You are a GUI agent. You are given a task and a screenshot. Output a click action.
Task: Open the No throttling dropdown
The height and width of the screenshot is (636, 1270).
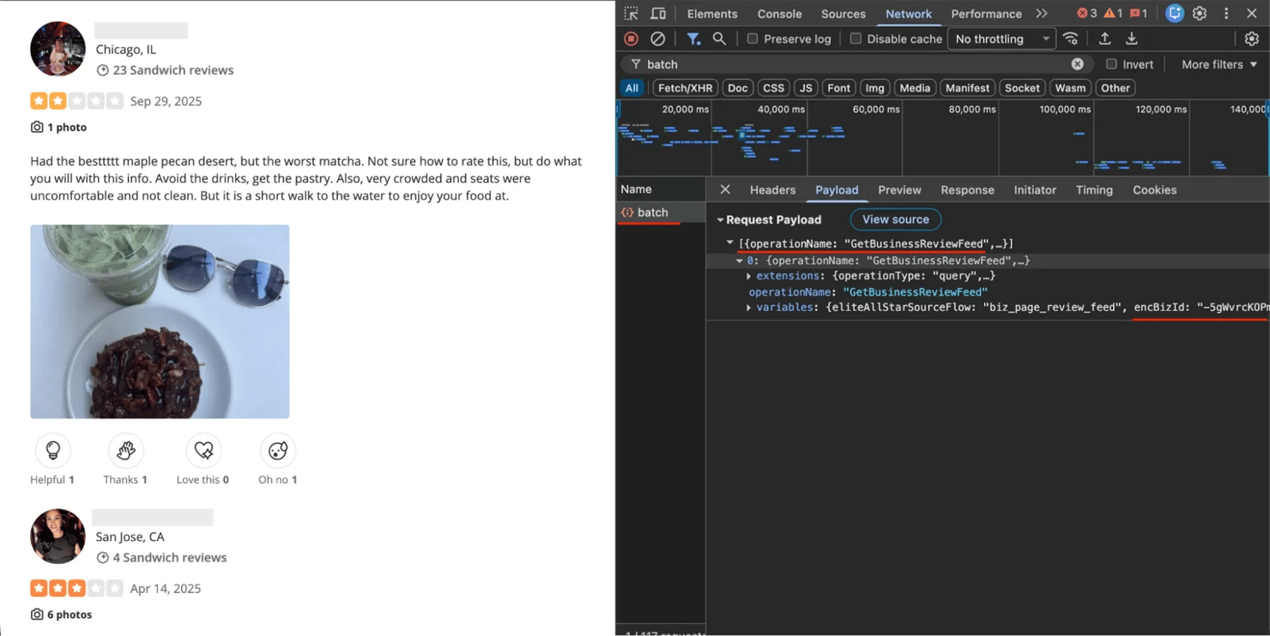click(x=1001, y=39)
